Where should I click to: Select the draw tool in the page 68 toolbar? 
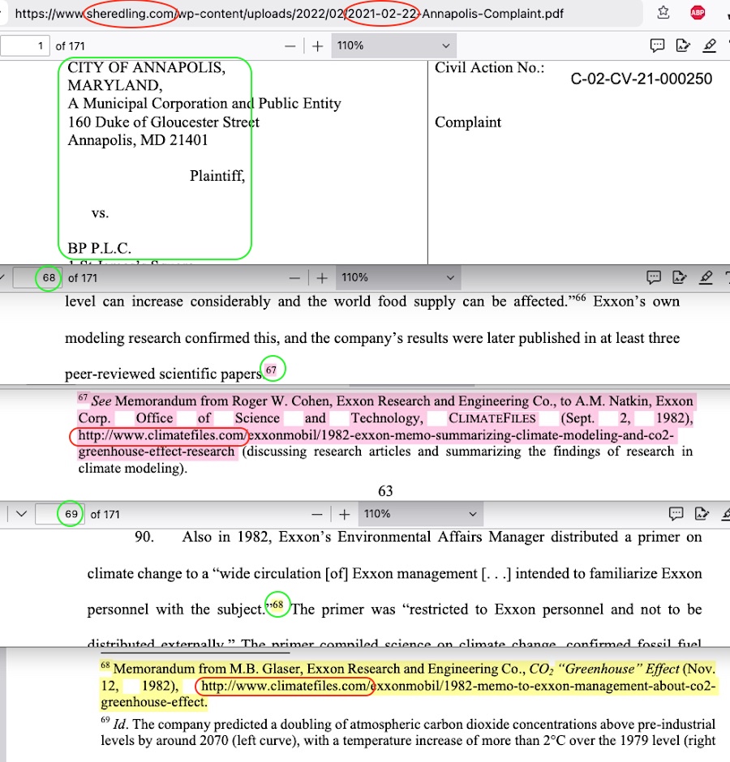coord(705,278)
